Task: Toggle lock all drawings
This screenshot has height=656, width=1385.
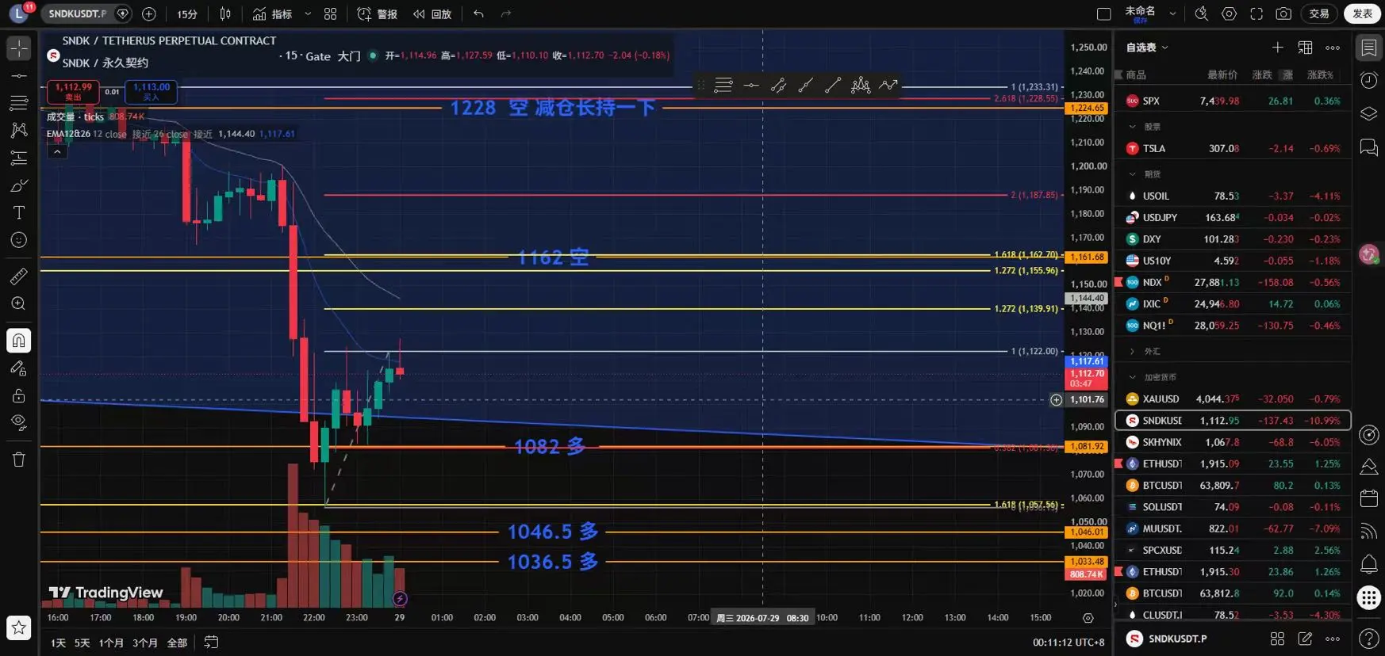Action: 19,395
